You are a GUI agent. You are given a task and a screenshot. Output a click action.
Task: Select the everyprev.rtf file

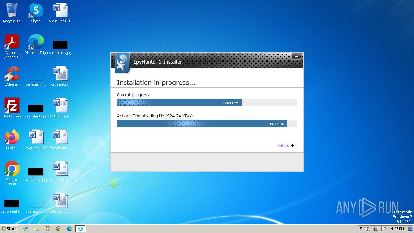coord(36,140)
